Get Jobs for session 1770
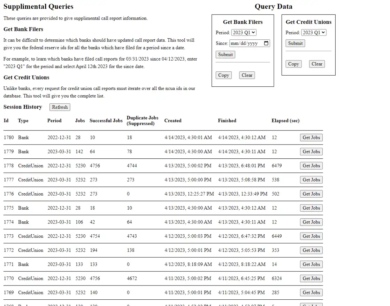Viewport: 390px width, 306px height. pyautogui.click(x=311, y=278)
